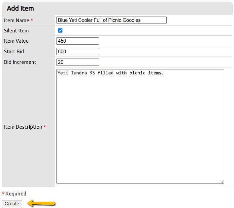The width and height of the screenshot is (234, 208).
Task: Click the Item Value field showing 450
Action: click(x=78, y=41)
